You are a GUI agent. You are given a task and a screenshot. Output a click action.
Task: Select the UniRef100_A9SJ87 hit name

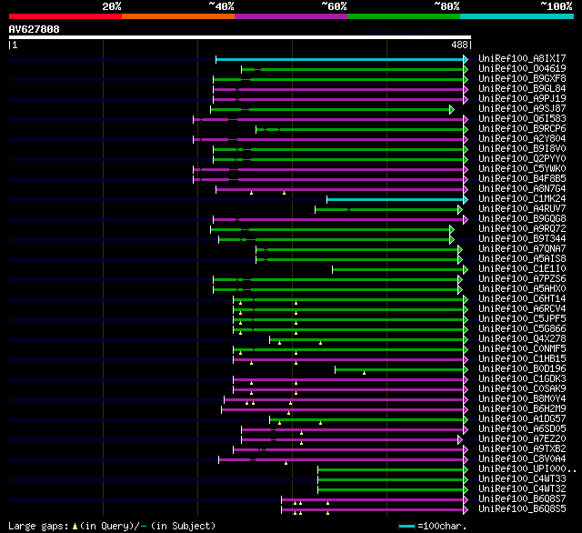point(522,109)
